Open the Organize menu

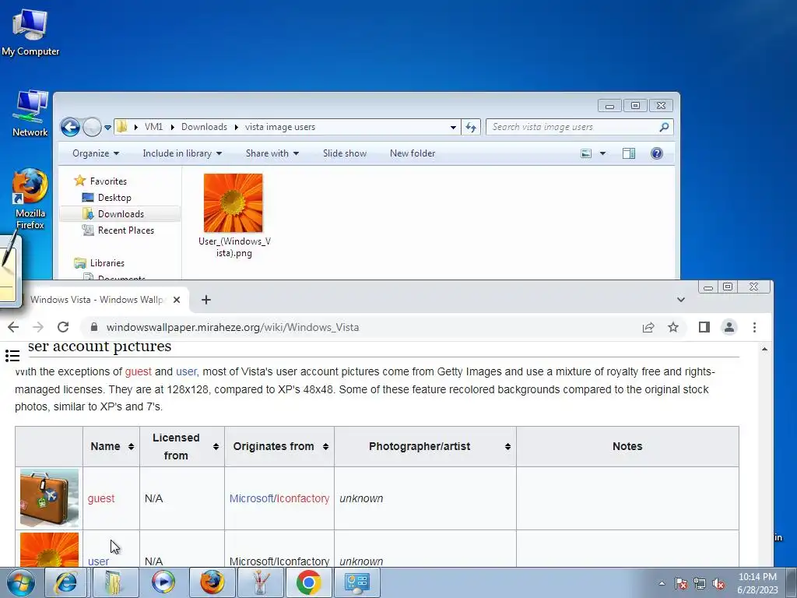click(x=96, y=153)
